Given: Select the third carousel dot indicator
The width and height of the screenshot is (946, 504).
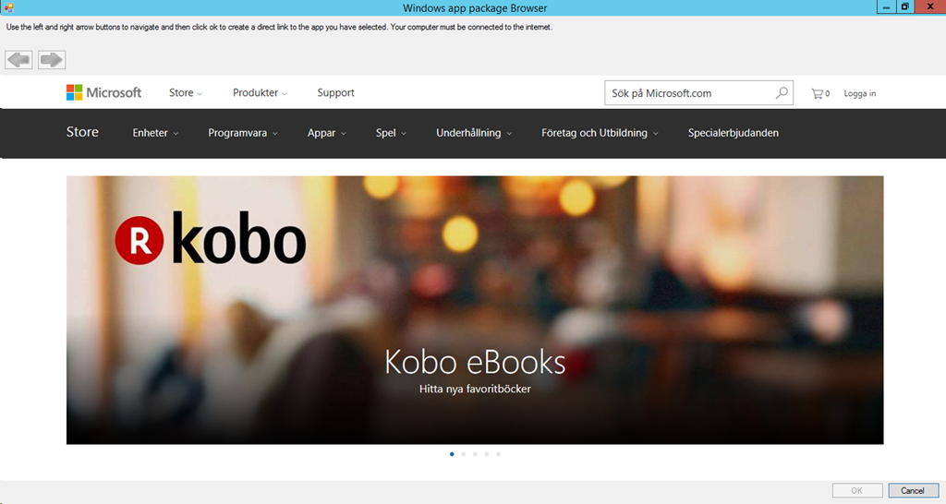Looking at the screenshot, I should pyautogui.click(x=475, y=454).
